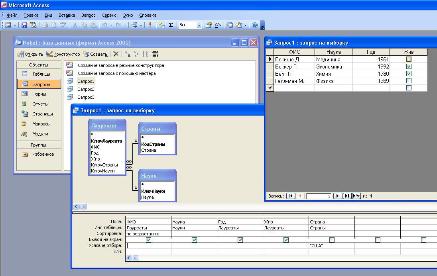Click the delete X icon in Nobel window
The image size is (437, 276).
pyautogui.click(x=116, y=54)
